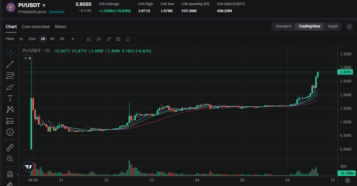Collapse the indicators legend showing 4
Screen dimensions: 357x186
tap(27, 58)
